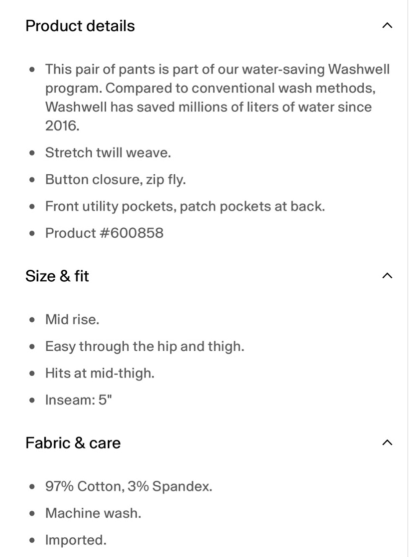The image size is (418, 558).
Task: Click the year 2016 text
Action: point(62,126)
